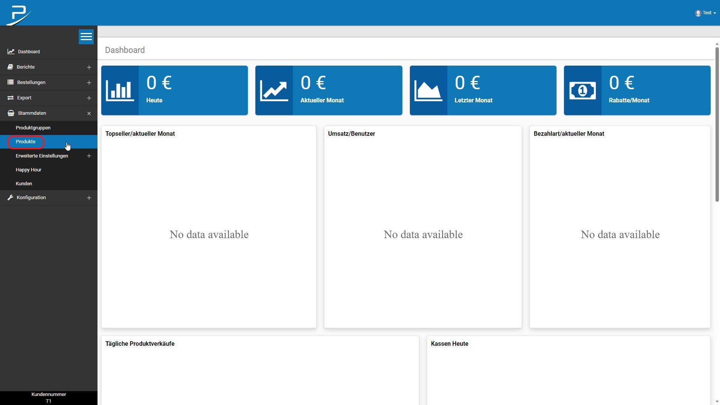Go to Kunden page
720x405 pixels.
tap(24, 184)
